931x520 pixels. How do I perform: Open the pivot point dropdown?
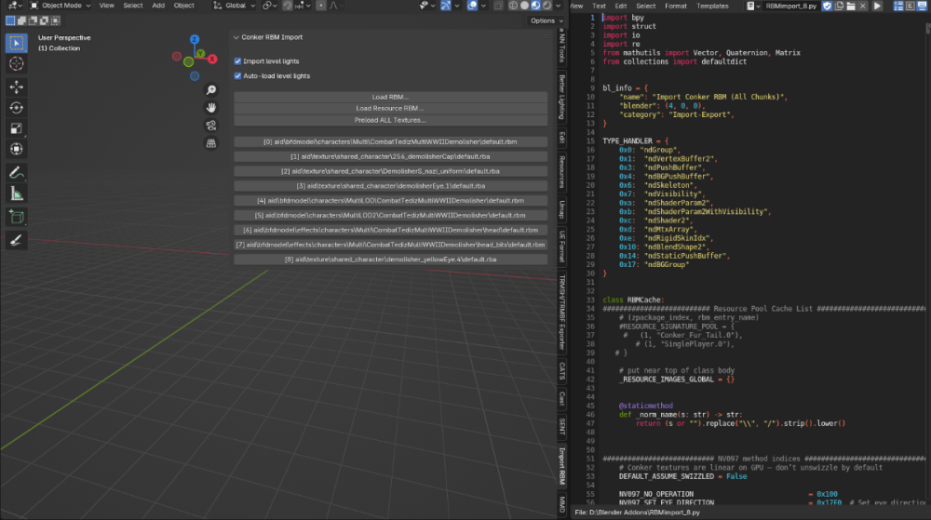click(270, 6)
